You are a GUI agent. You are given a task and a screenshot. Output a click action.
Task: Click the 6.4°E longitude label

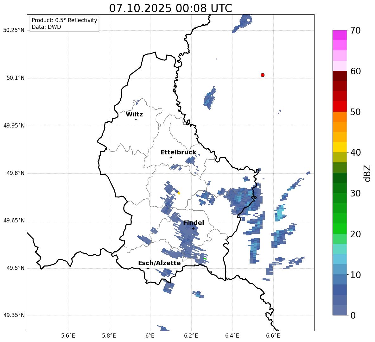tap(232, 336)
